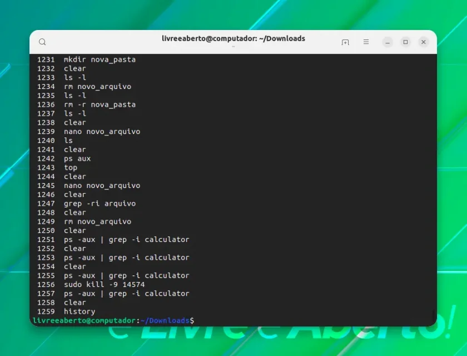The image size is (467, 356).
Task: Click the livreeaberto@computador window title
Action: point(233,38)
